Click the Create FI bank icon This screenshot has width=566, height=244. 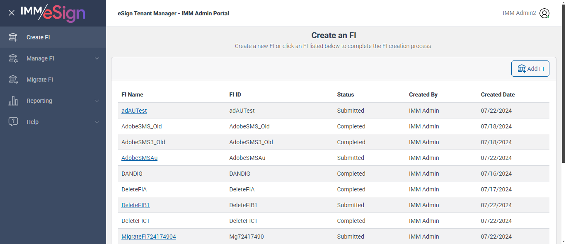[13, 37]
